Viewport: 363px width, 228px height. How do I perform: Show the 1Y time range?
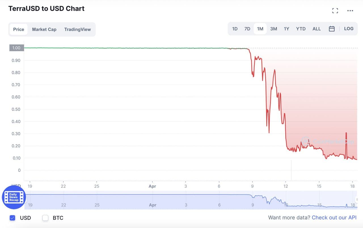pyautogui.click(x=286, y=29)
